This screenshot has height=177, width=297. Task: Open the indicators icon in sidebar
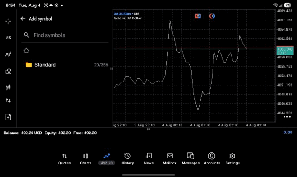coord(8,55)
